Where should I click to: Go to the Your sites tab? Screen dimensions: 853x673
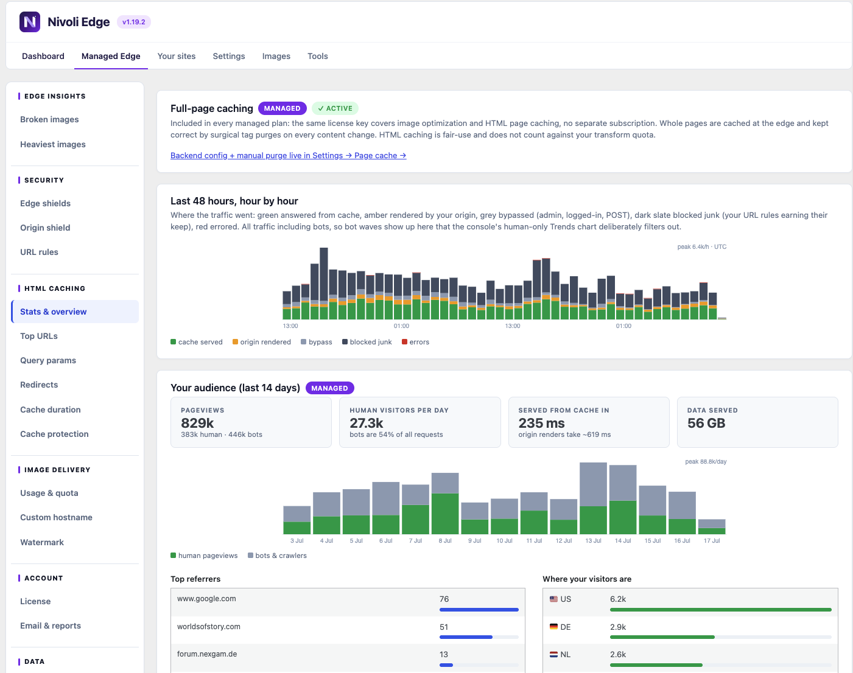[177, 56]
